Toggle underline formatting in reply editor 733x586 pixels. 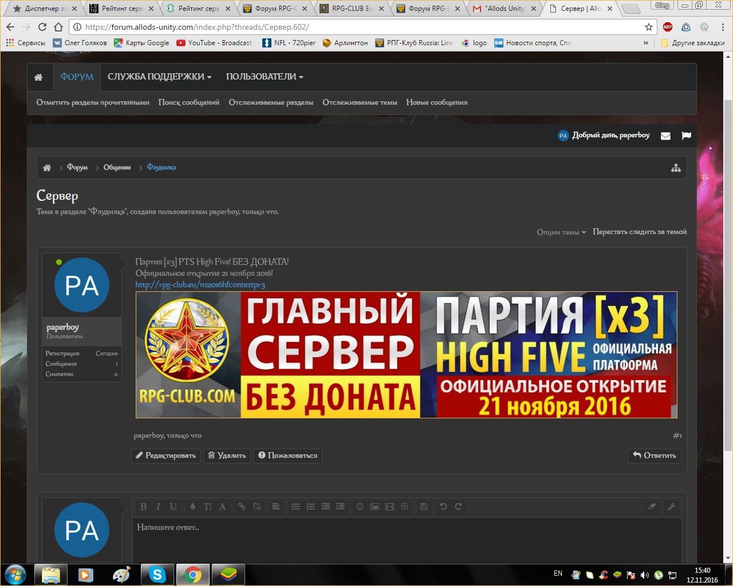tap(173, 506)
